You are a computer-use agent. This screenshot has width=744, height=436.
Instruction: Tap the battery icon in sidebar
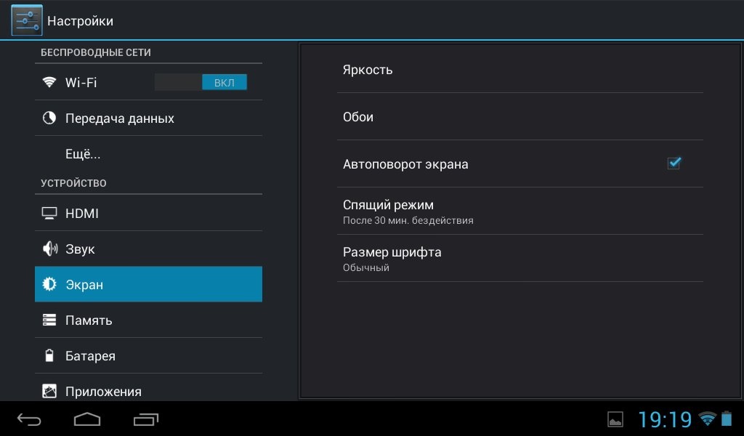(x=49, y=356)
